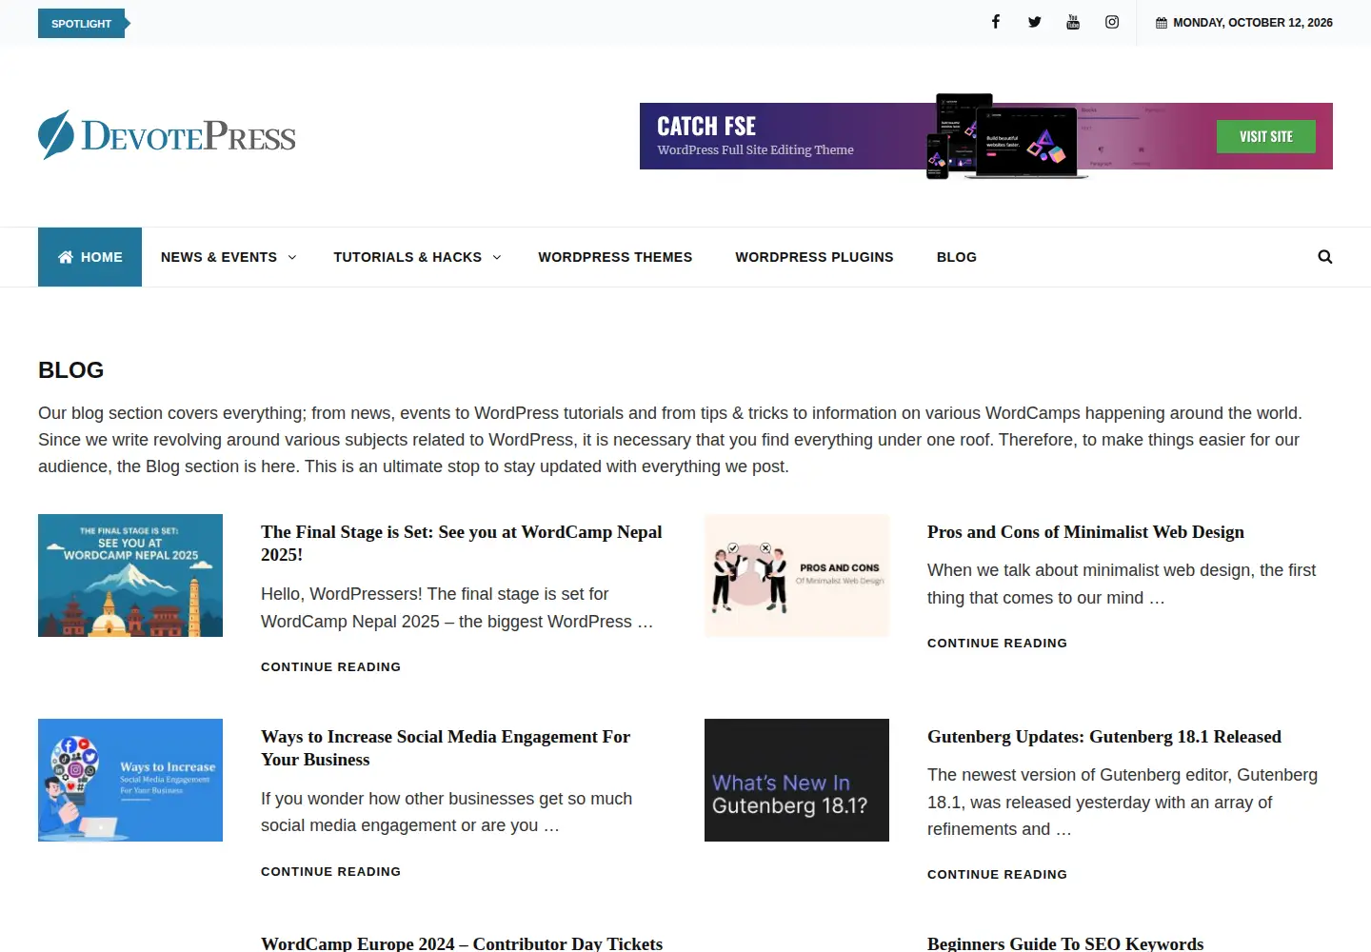Continue reading the Social Media Engagement post
The height and width of the screenshot is (952, 1371).
(x=331, y=872)
